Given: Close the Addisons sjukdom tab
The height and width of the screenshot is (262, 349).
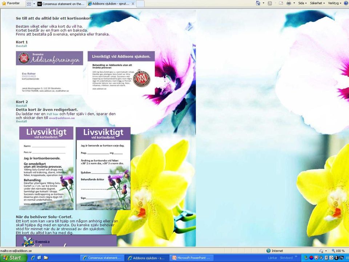Looking at the screenshot, I should [133, 4].
